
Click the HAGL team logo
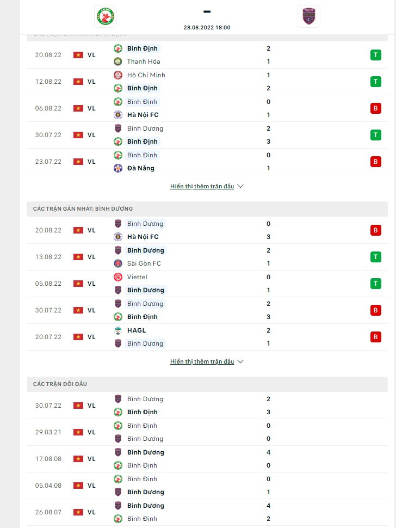118,330
